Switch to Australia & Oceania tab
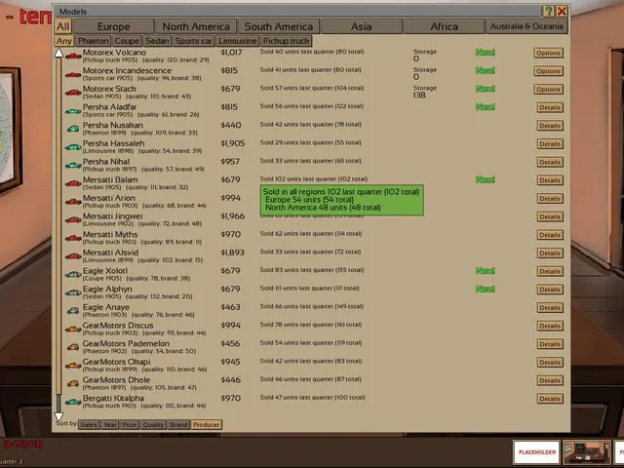The width and height of the screenshot is (624, 468). pyautogui.click(x=526, y=26)
